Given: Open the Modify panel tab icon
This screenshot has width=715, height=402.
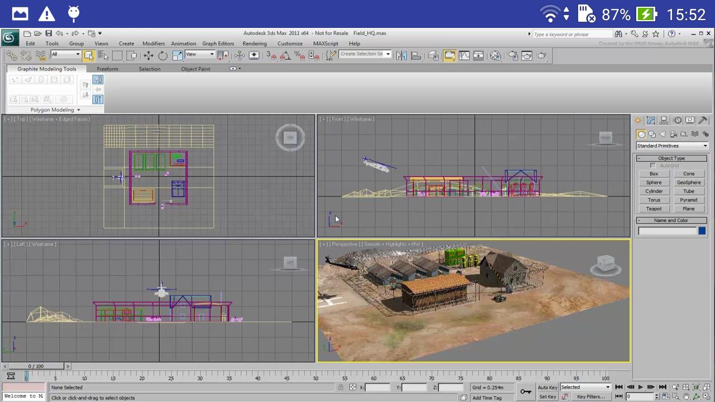Looking at the screenshot, I should (x=651, y=121).
